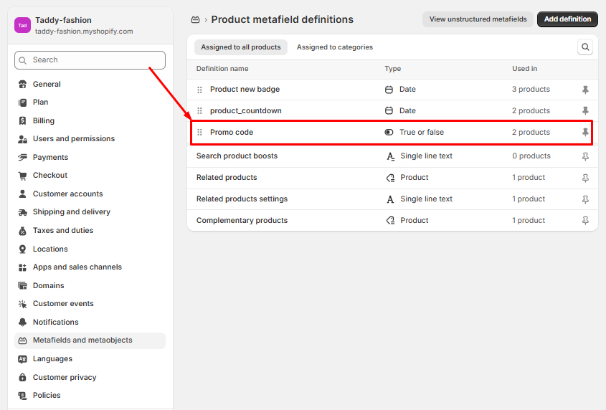Click drag handle beside Product new badge
This screenshot has height=410, width=606.
click(200, 90)
